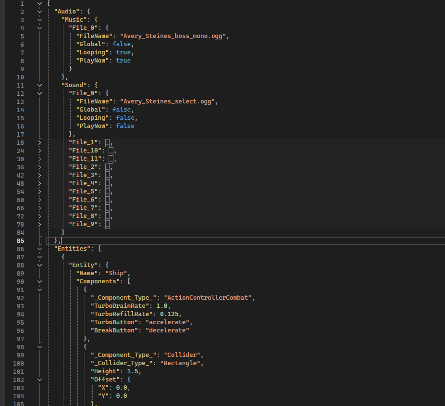Click the collapsed ellipsis box after "File_5"
Screen dimensions: 445x406
coord(108,191)
